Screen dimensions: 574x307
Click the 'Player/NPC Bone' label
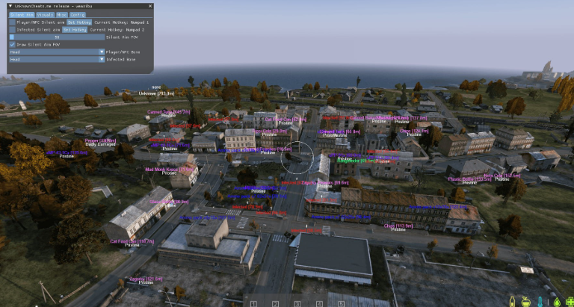123,52
